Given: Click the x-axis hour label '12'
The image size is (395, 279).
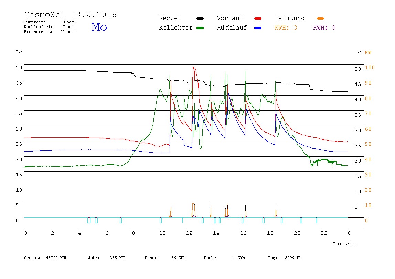Looking at the screenshot, I should pyautogui.click(x=189, y=233).
